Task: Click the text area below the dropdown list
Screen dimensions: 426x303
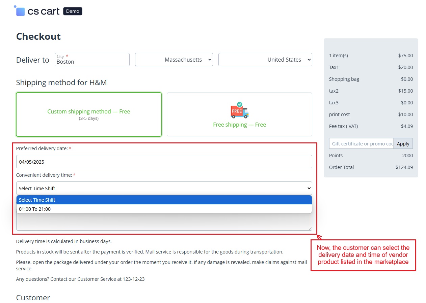Action: [164, 222]
